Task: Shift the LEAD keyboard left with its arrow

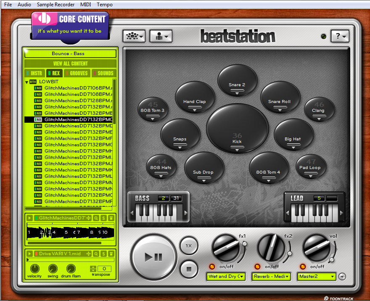Action: [x=288, y=213]
